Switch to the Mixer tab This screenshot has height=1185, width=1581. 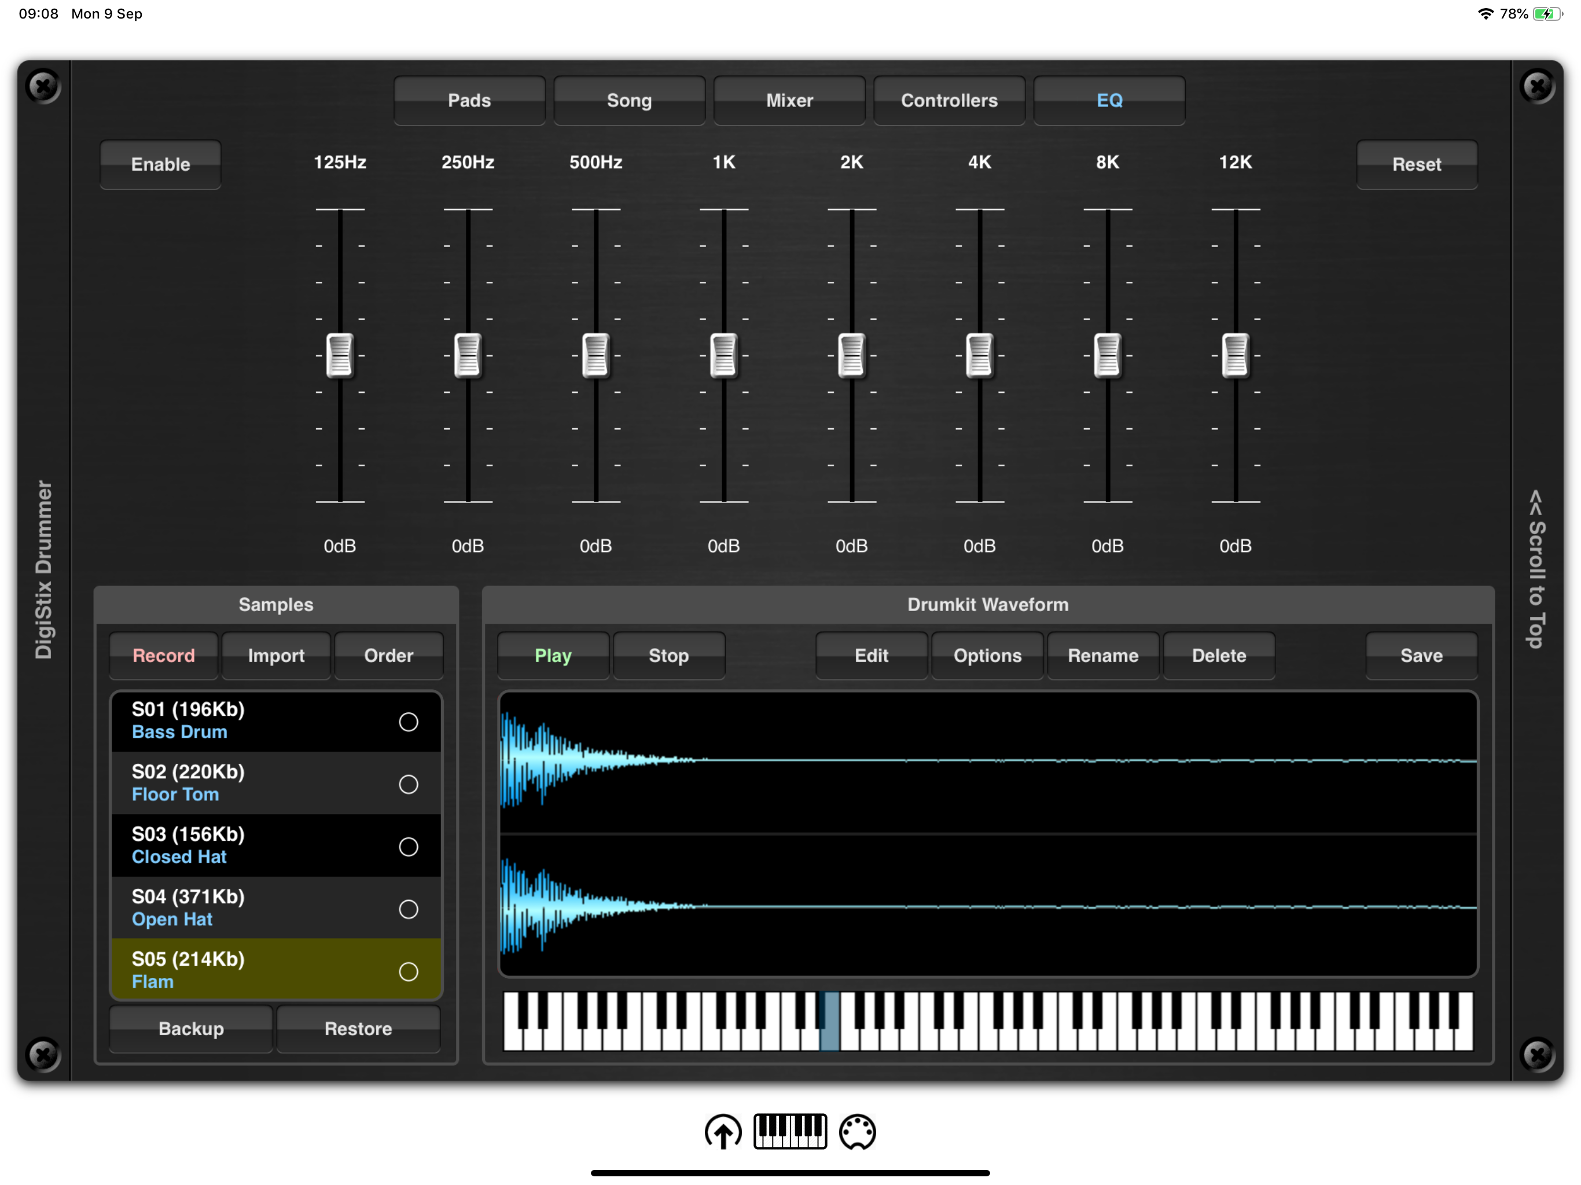click(x=789, y=101)
